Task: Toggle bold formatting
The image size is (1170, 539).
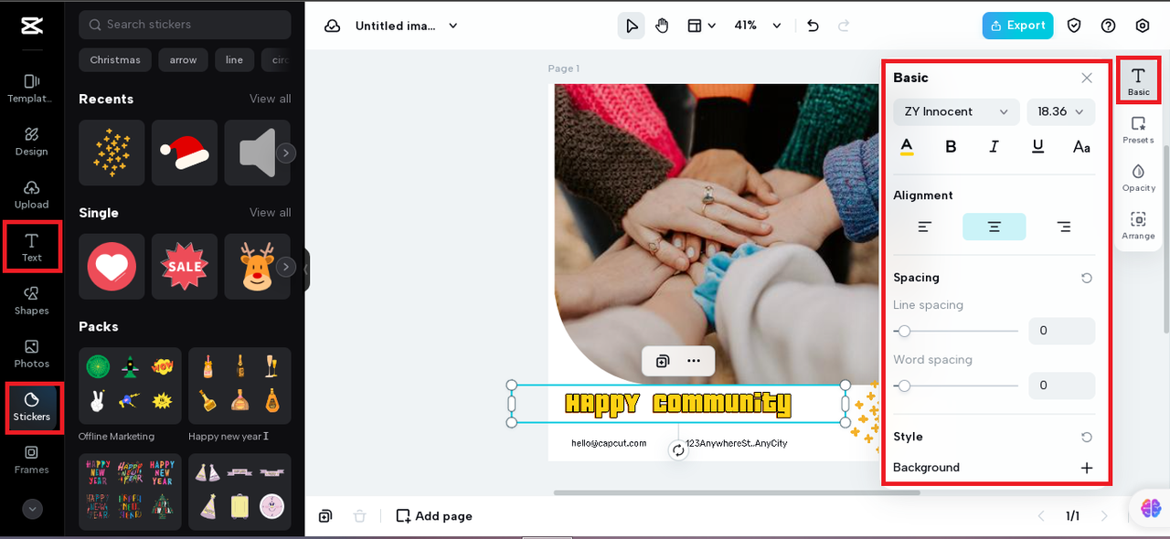Action: click(951, 146)
